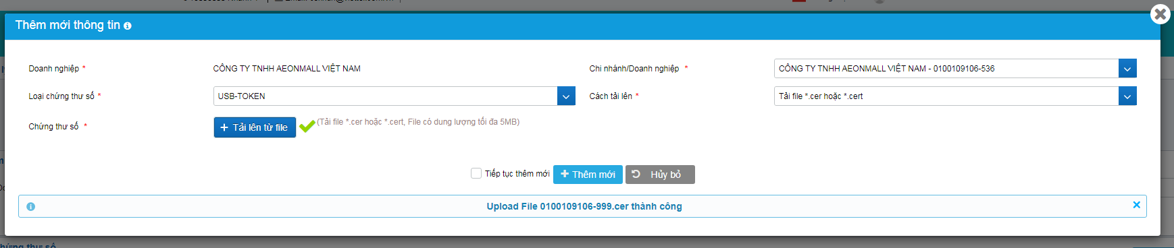Close the dialog with the round X icon
Viewport: 1174px width, 248px height.
pos(1160,13)
